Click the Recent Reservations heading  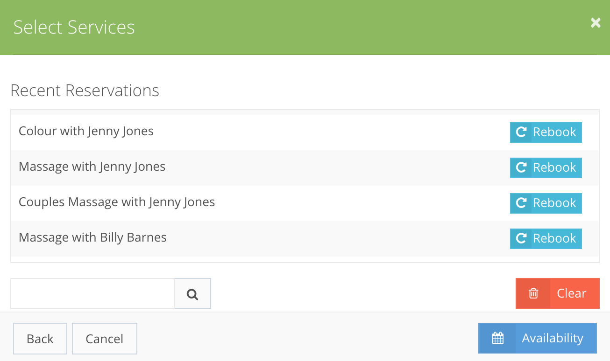click(85, 90)
